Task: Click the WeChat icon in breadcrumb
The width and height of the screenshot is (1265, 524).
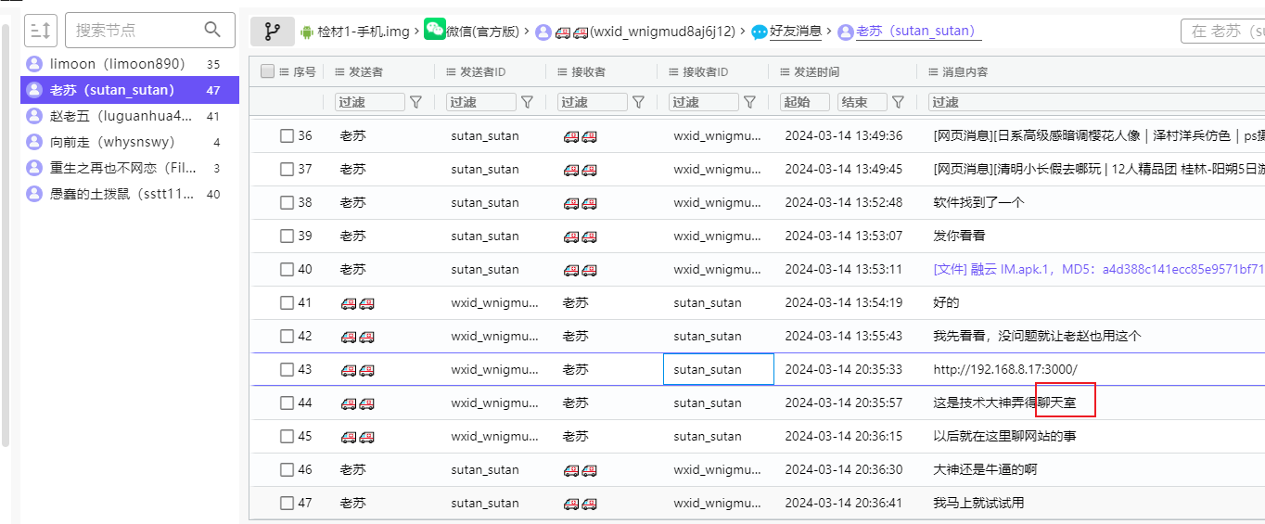Action: [434, 31]
